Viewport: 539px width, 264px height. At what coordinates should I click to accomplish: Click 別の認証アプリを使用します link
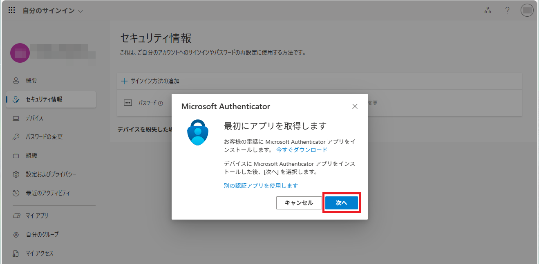tap(261, 186)
